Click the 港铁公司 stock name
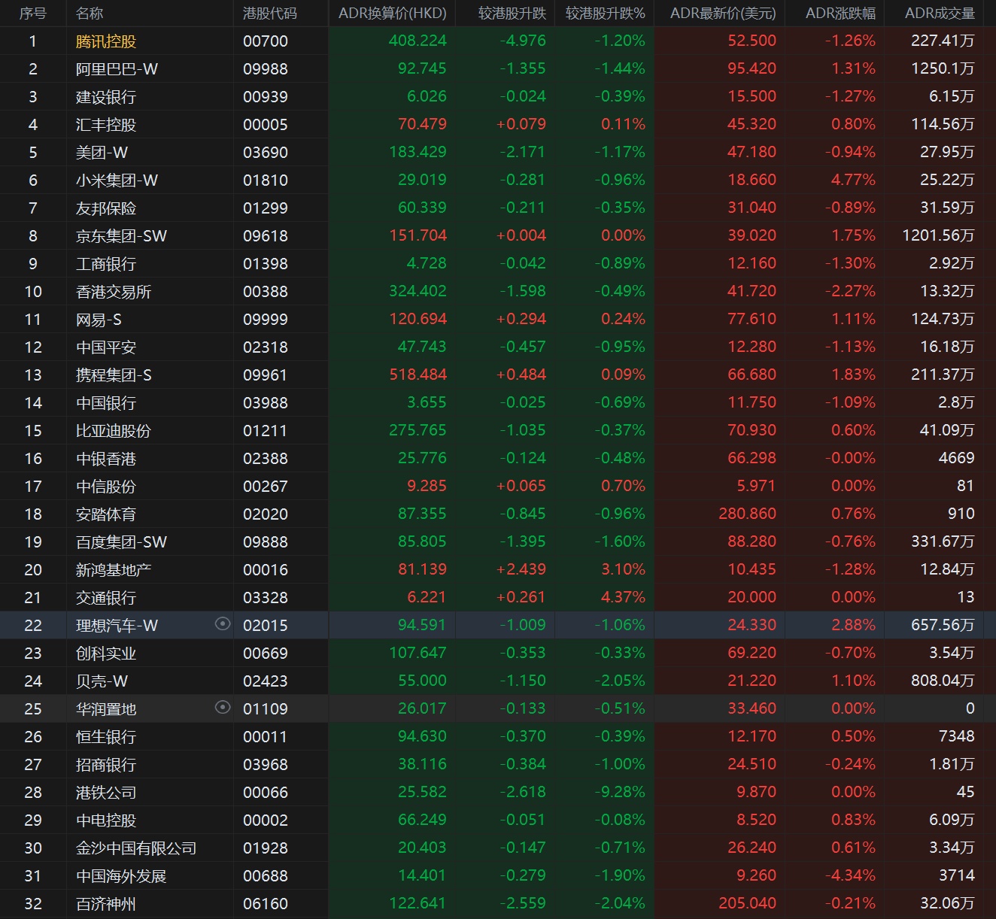The width and height of the screenshot is (996, 919). coord(106,793)
